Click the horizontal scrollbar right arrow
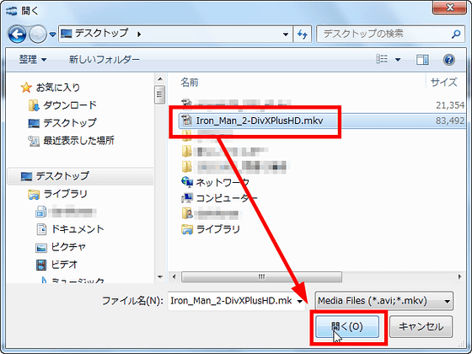Image resolution: width=472 pixels, height=354 pixels. coord(459,276)
